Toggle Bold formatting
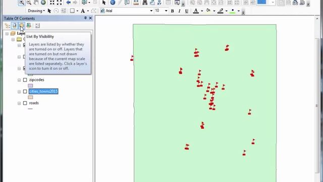323x182 pixels. [x=173, y=11]
